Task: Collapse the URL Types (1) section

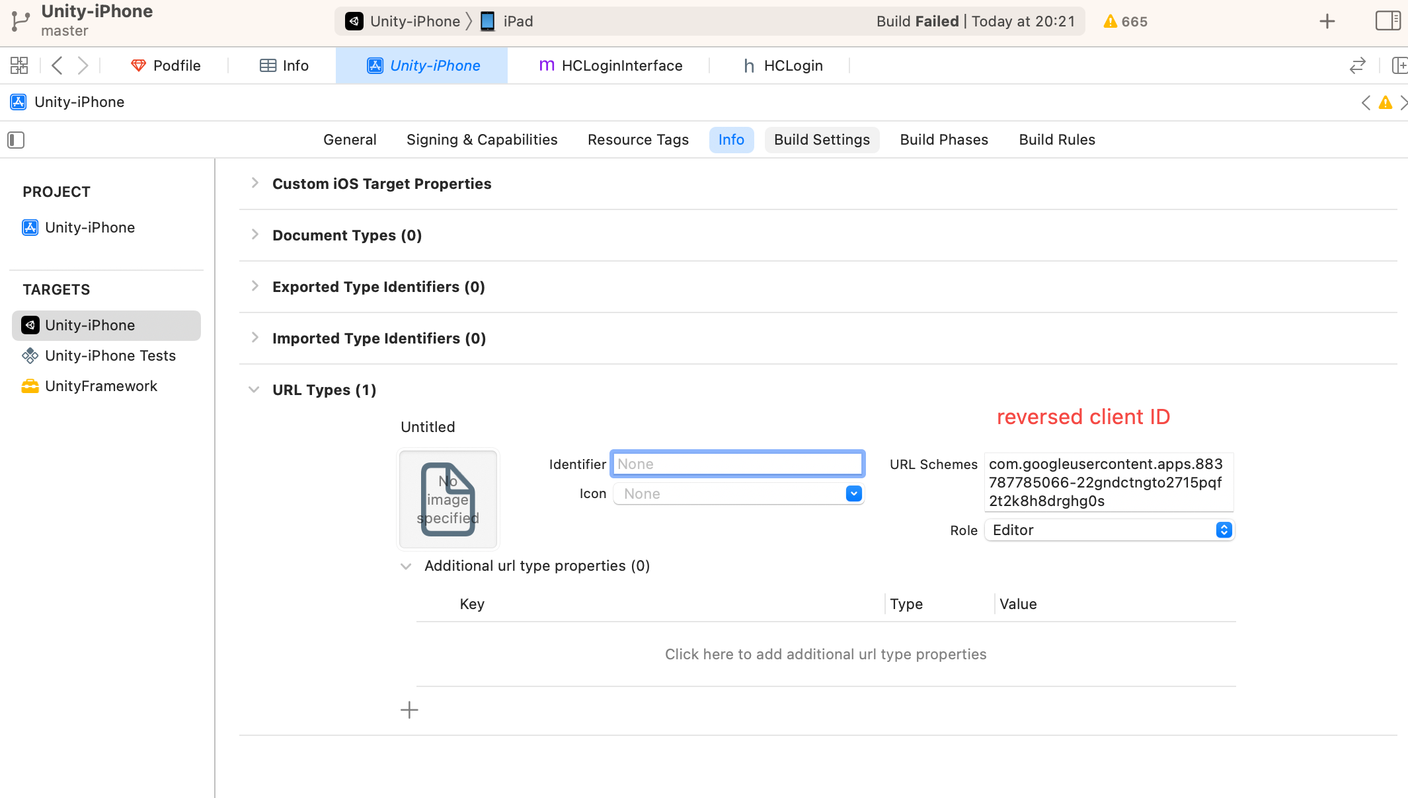Action: click(x=254, y=390)
